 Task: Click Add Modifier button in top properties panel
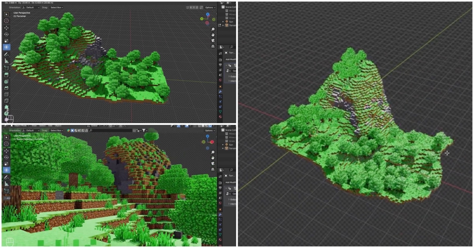[x=231, y=59]
